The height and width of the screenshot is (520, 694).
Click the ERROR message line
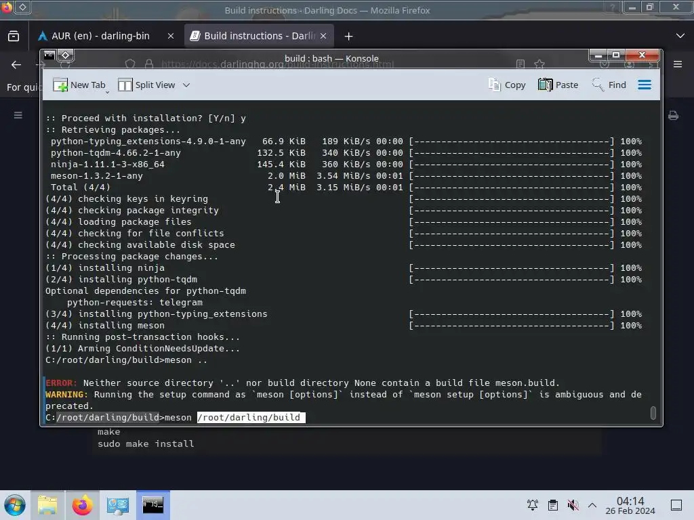(x=302, y=383)
